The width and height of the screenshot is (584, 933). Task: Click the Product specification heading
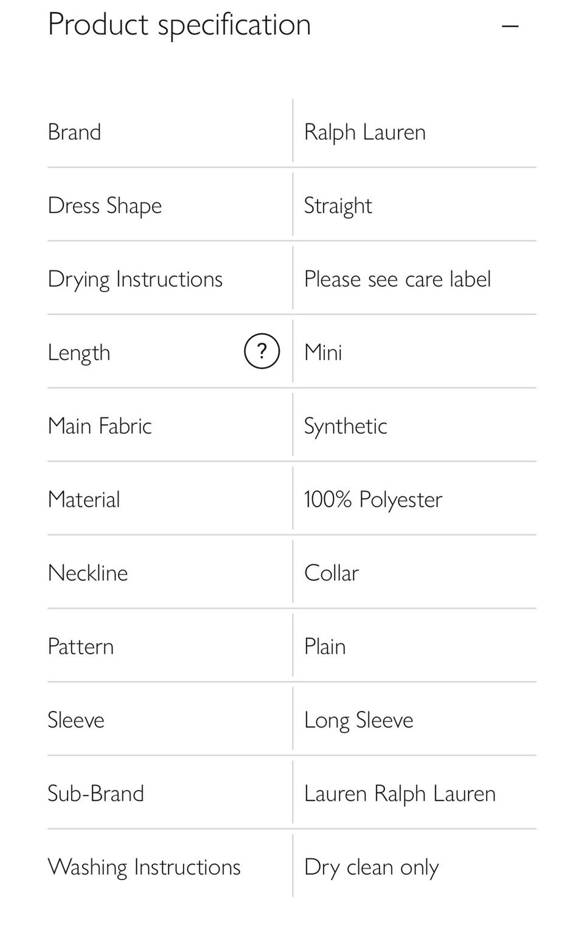click(179, 25)
